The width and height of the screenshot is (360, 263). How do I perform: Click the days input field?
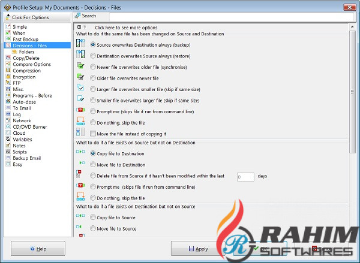(245, 177)
